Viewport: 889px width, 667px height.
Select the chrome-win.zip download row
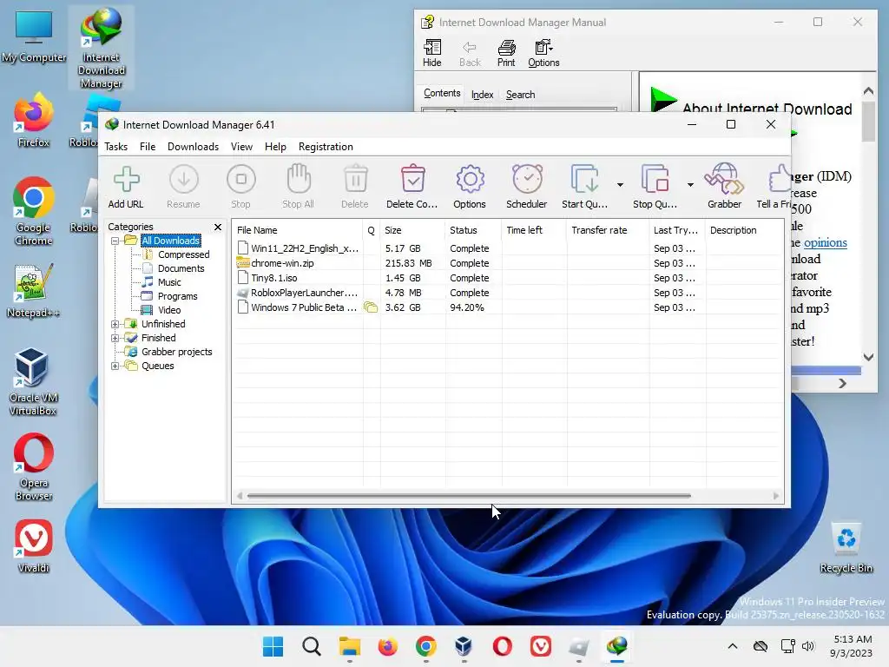tap(508, 263)
